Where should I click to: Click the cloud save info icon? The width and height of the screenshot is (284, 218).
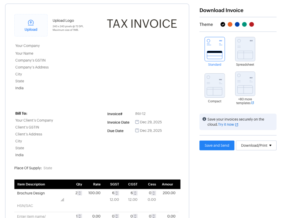point(204,119)
